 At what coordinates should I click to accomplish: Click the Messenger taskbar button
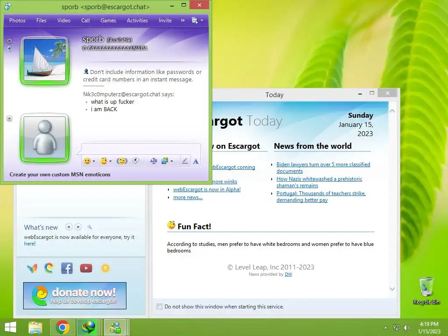point(115,327)
